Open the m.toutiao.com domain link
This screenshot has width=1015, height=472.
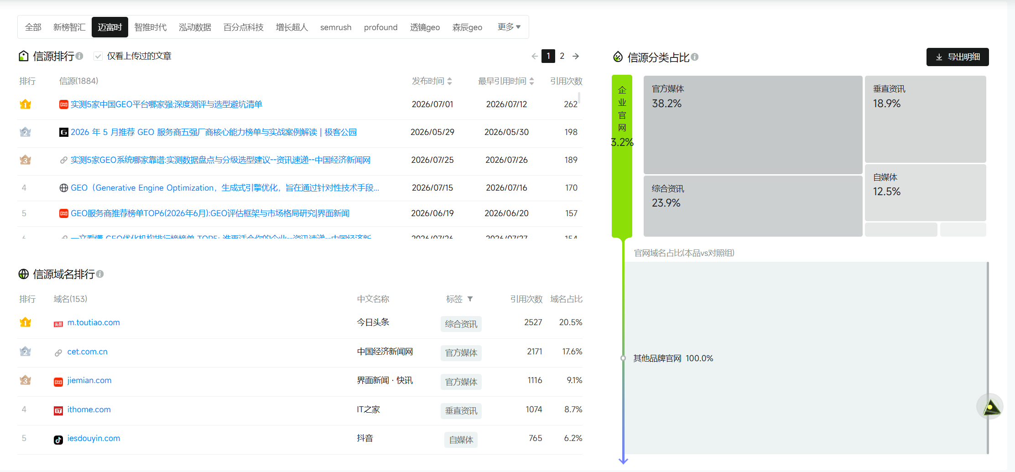tap(94, 322)
